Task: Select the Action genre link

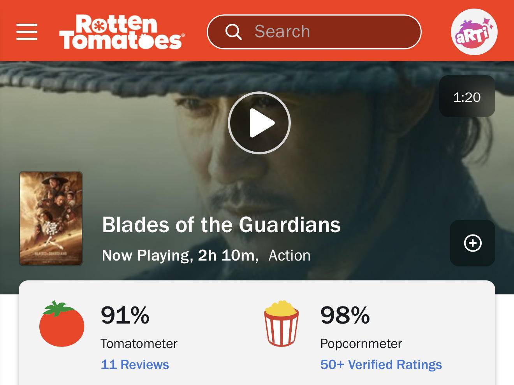Action: (289, 255)
